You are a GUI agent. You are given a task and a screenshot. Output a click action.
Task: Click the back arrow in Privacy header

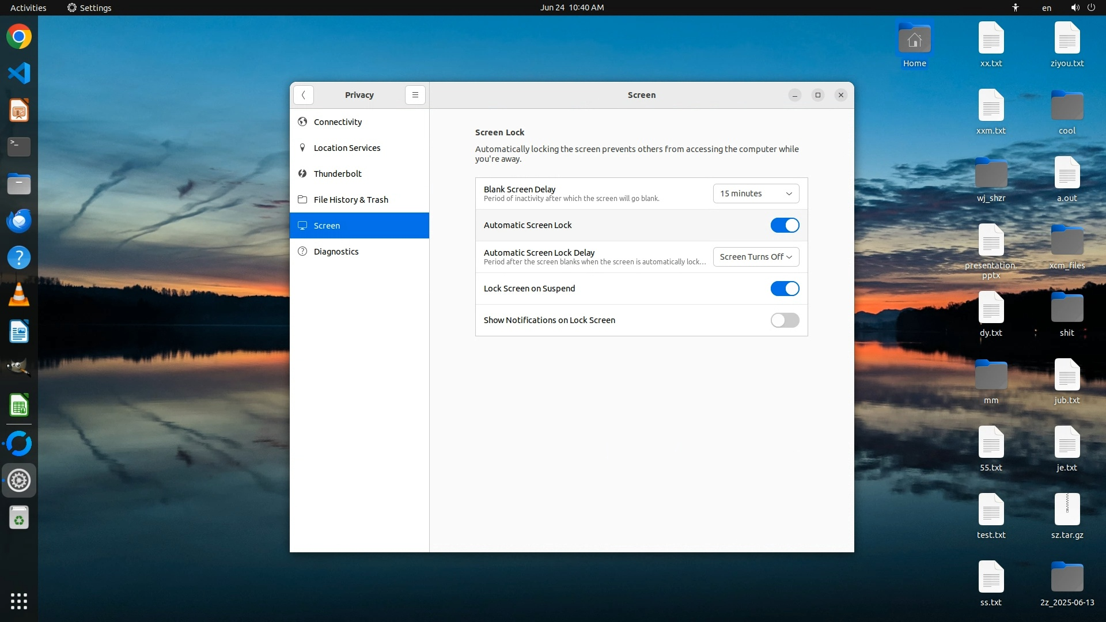tap(303, 95)
